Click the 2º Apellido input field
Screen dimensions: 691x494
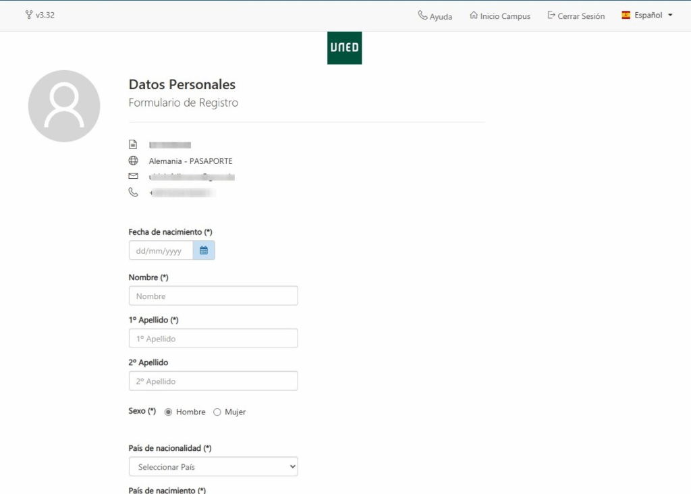click(213, 381)
